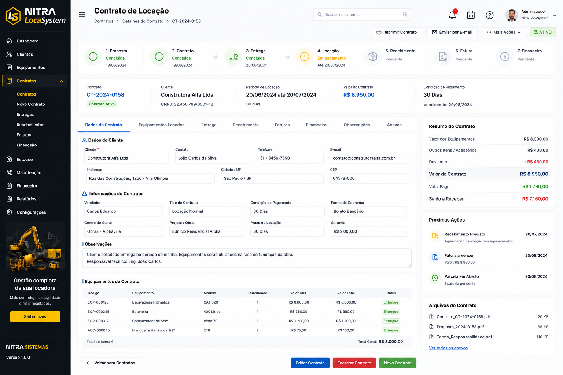The width and height of the screenshot is (563, 375).
Task: Click the Locação clock step icon
Action: pyautogui.click(x=305, y=57)
